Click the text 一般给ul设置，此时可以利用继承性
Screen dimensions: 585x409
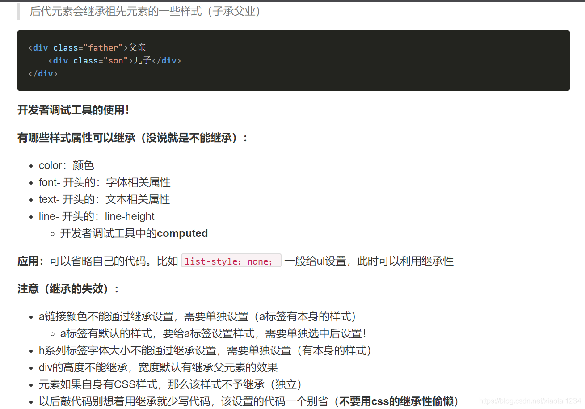[x=369, y=261]
